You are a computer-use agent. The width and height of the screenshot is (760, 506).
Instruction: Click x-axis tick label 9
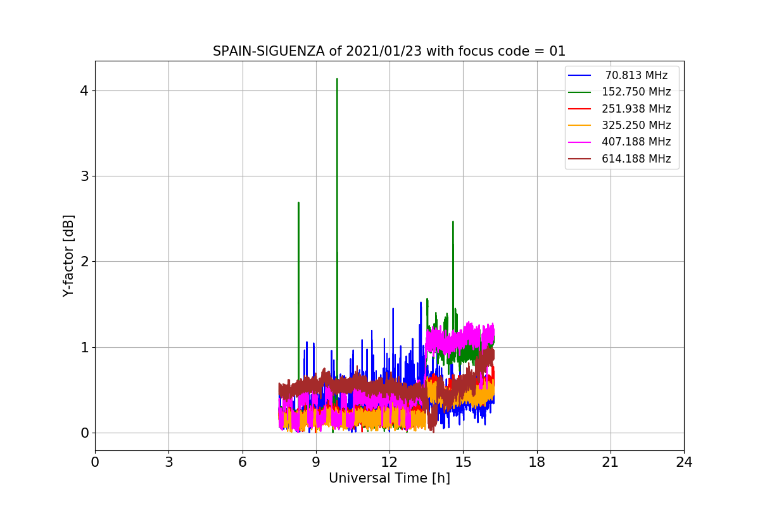[x=316, y=462]
